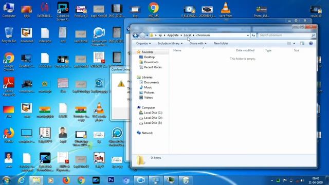Open the Include in library dropdown
The height and width of the screenshot is (185, 329).
coord(170,43)
